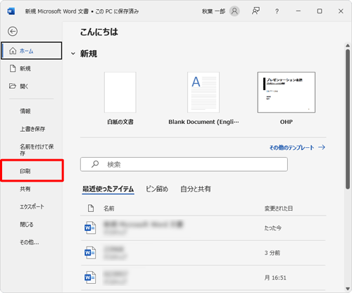Click the たった今 date text
352x293 pixels.
click(273, 228)
